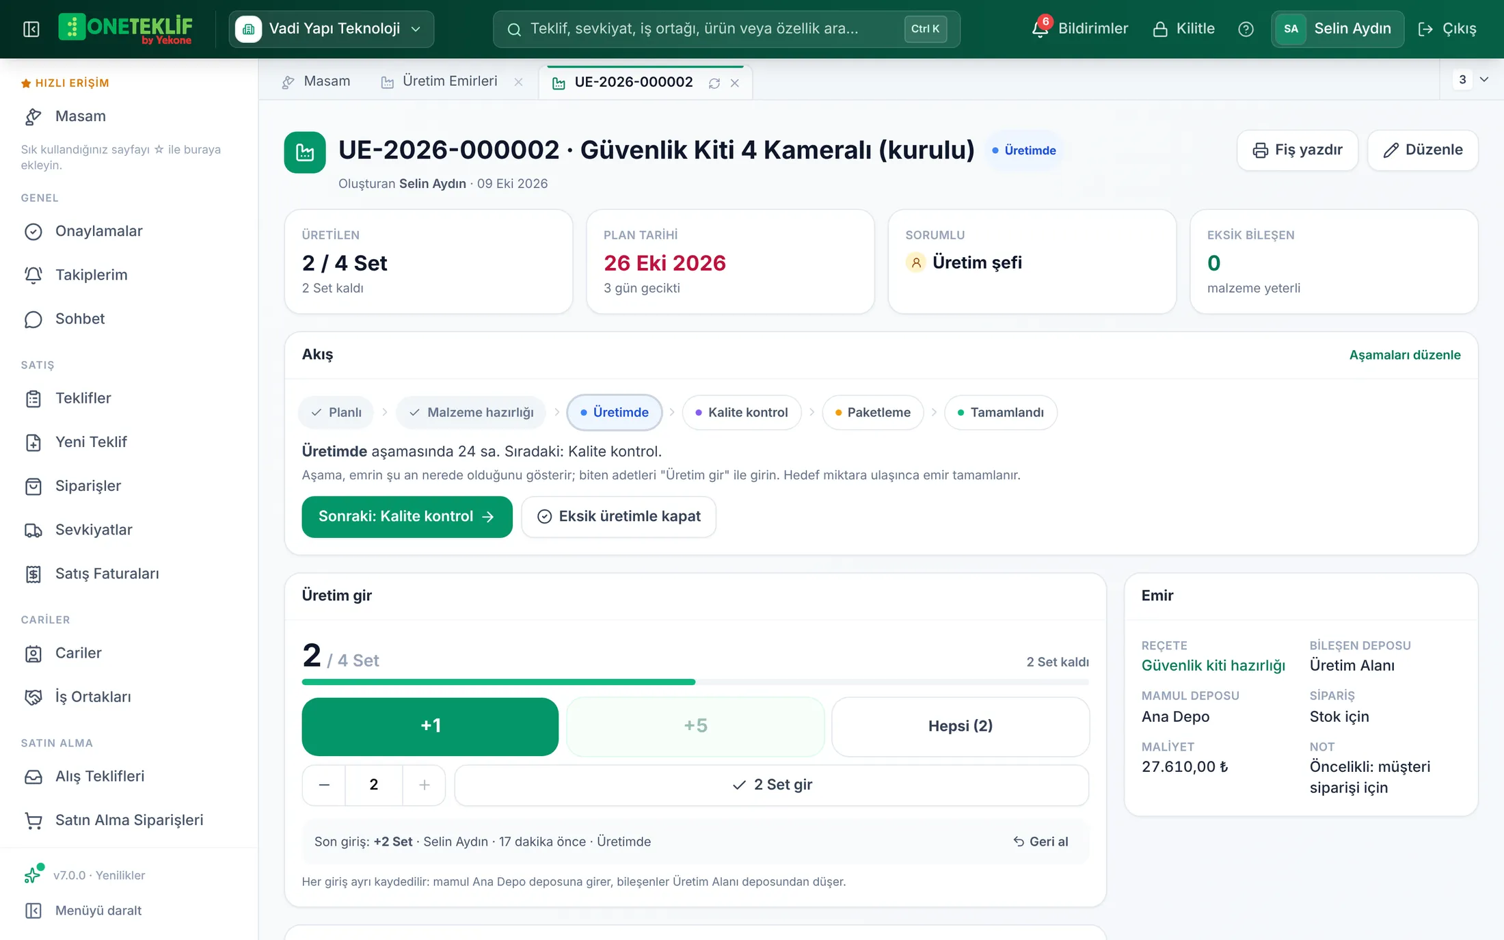Select the Kalite kontrol stage chip
1504x940 pixels.
[x=742, y=412]
